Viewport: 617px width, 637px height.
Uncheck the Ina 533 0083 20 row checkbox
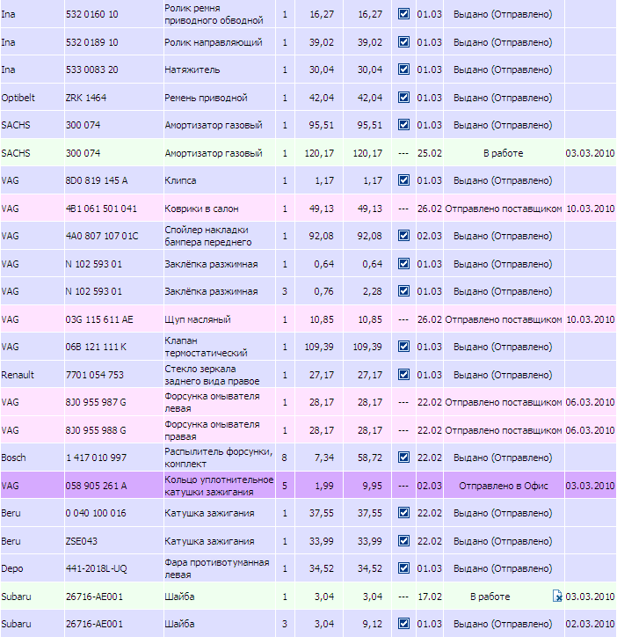click(x=403, y=69)
